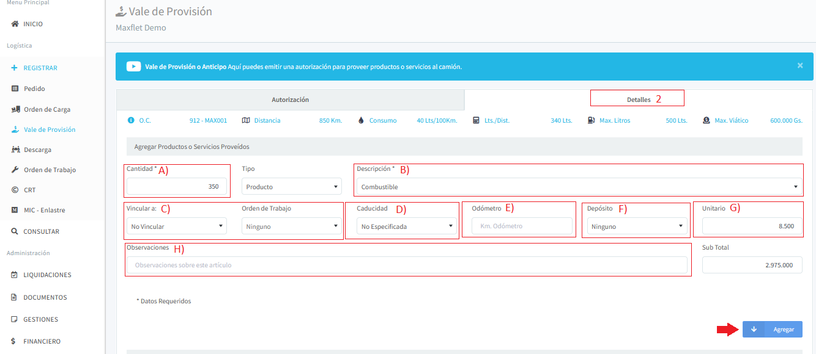Click the Max. Litros fuel pump icon
The height and width of the screenshot is (354, 816).
(x=592, y=120)
